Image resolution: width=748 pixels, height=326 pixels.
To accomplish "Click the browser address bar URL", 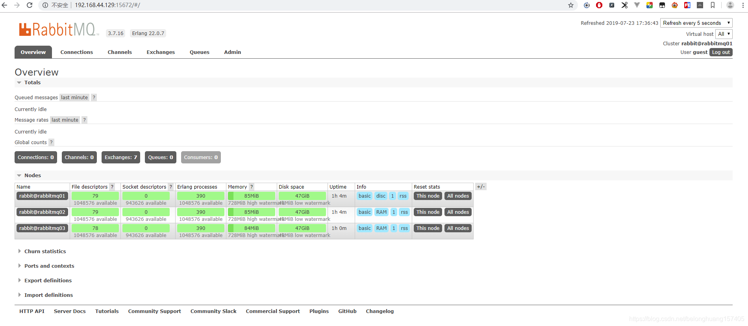I will (x=107, y=5).
